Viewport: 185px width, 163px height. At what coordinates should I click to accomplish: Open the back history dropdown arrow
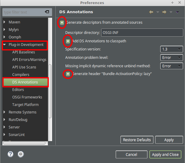[158, 12]
